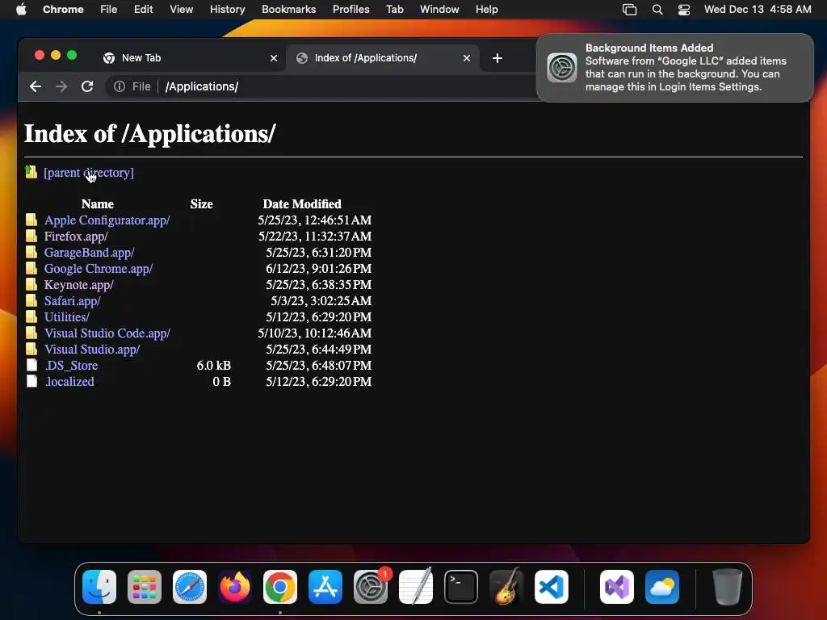Open the Utilities folder link
The image size is (827, 620).
coord(66,317)
